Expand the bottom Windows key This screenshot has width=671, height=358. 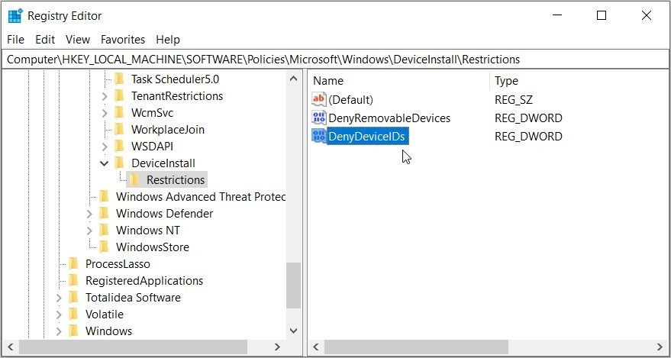(59, 331)
